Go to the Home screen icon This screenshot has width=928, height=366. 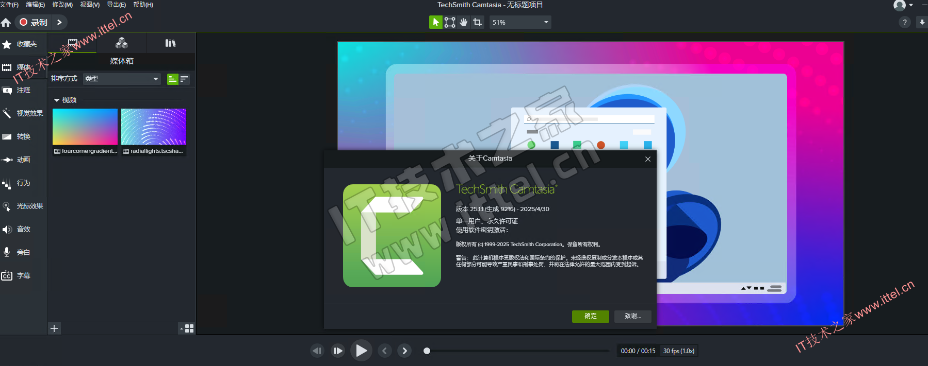6,23
